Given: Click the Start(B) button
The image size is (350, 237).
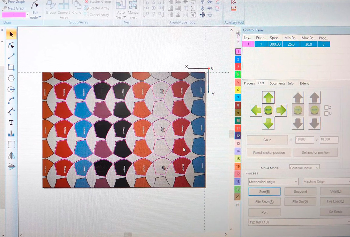Looking at the screenshot, I should 264,192.
